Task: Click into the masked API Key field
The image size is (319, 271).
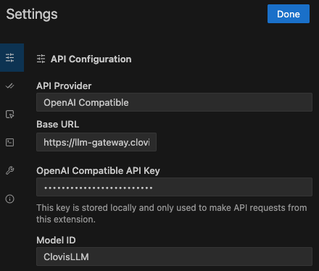Action: [174, 187]
